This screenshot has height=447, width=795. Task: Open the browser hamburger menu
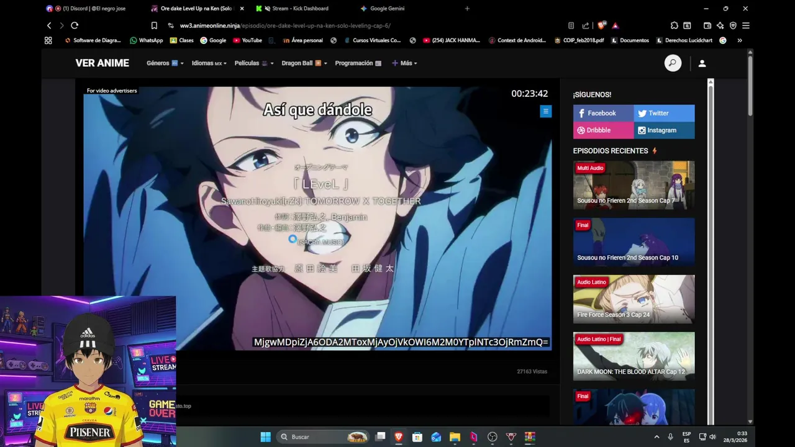[x=746, y=25]
